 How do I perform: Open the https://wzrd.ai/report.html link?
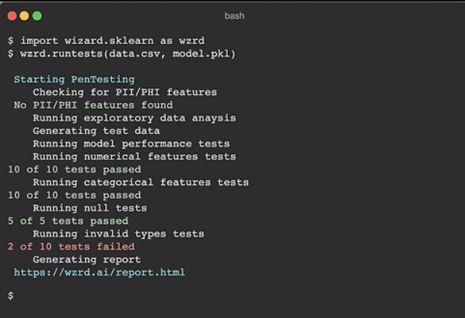pos(100,272)
